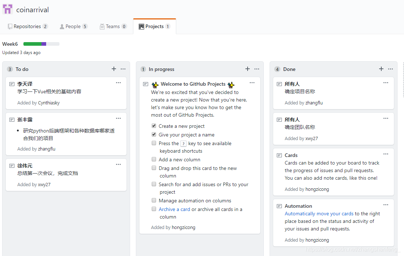Open options menu on 徐伟元 card
Screen dimensions: 404x256
pyautogui.click(x=118, y=165)
